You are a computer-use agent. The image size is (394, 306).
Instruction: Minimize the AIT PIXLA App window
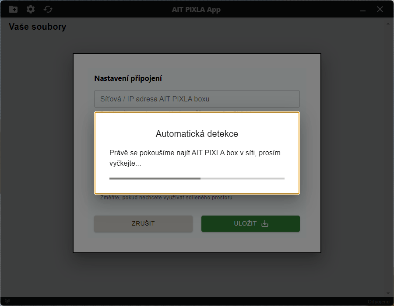(x=363, y=9)
